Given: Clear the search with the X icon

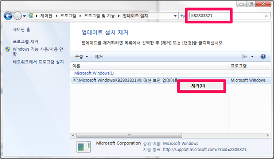Looking at the screenshot, I should [x=266, y=16].
